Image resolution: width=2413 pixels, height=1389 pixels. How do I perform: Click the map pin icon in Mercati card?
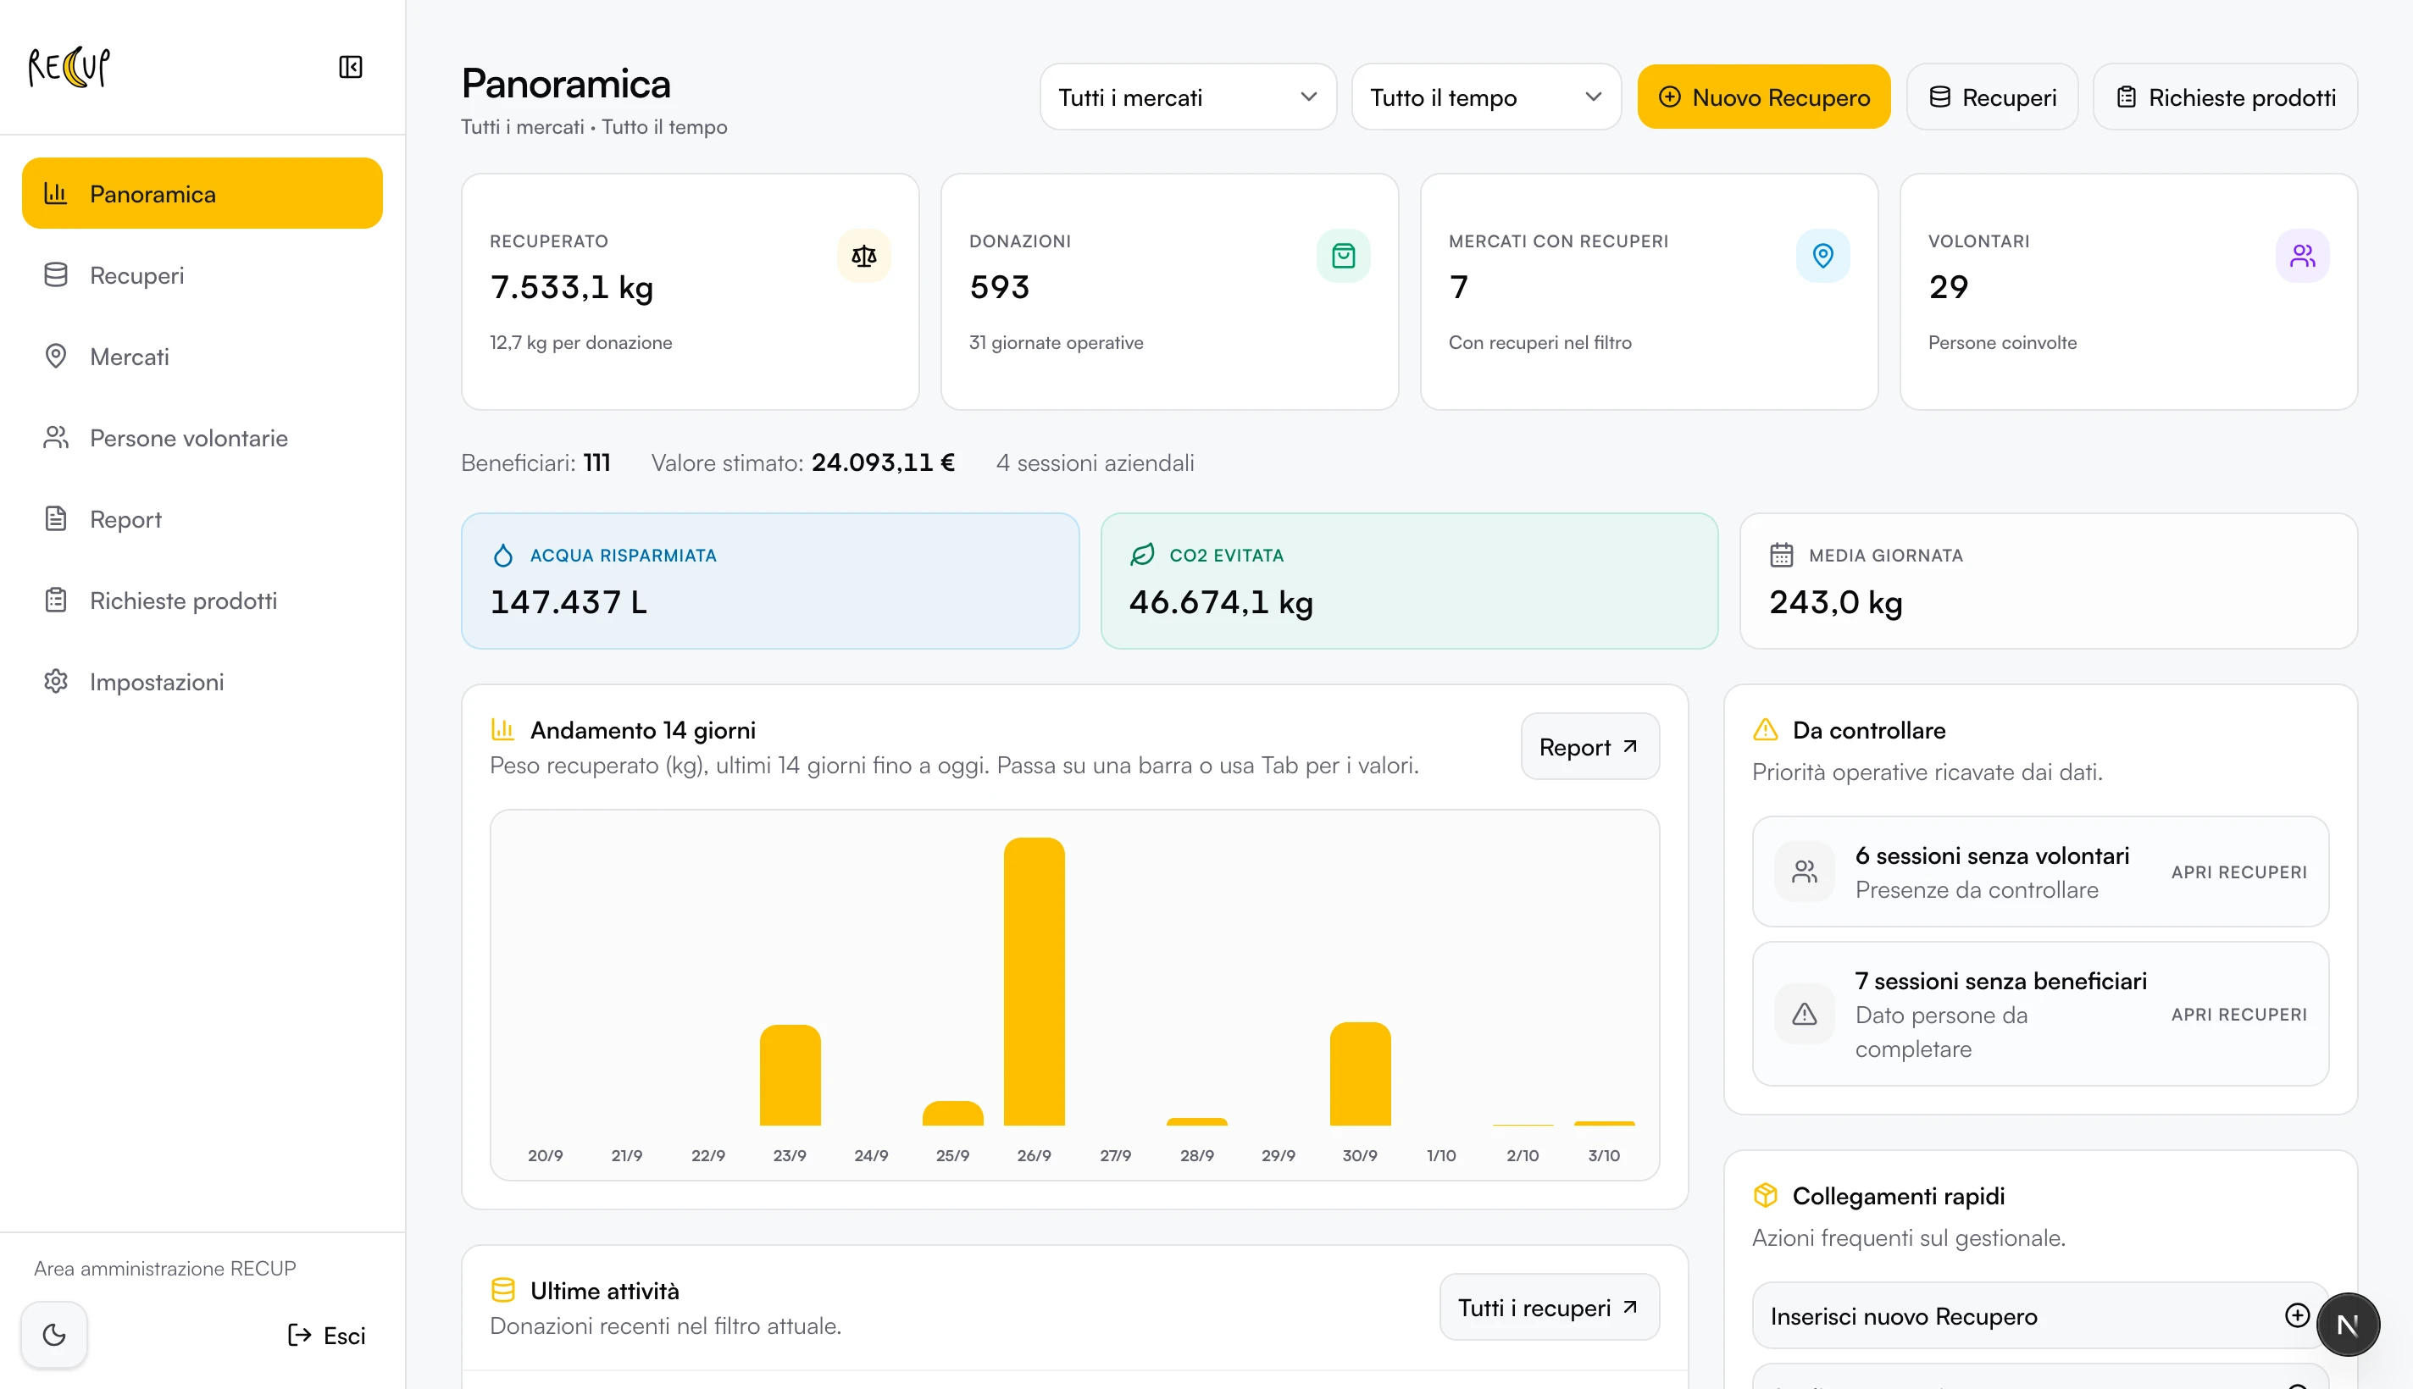coord(1822,256)
